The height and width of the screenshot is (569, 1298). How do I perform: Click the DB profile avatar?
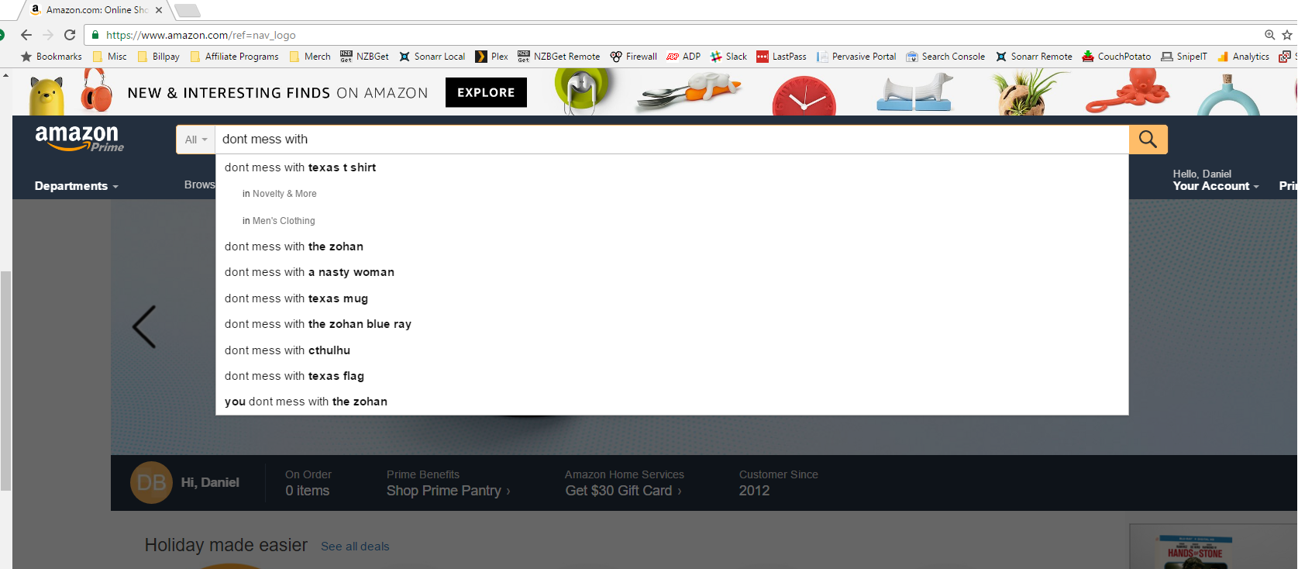click(151, 482)
